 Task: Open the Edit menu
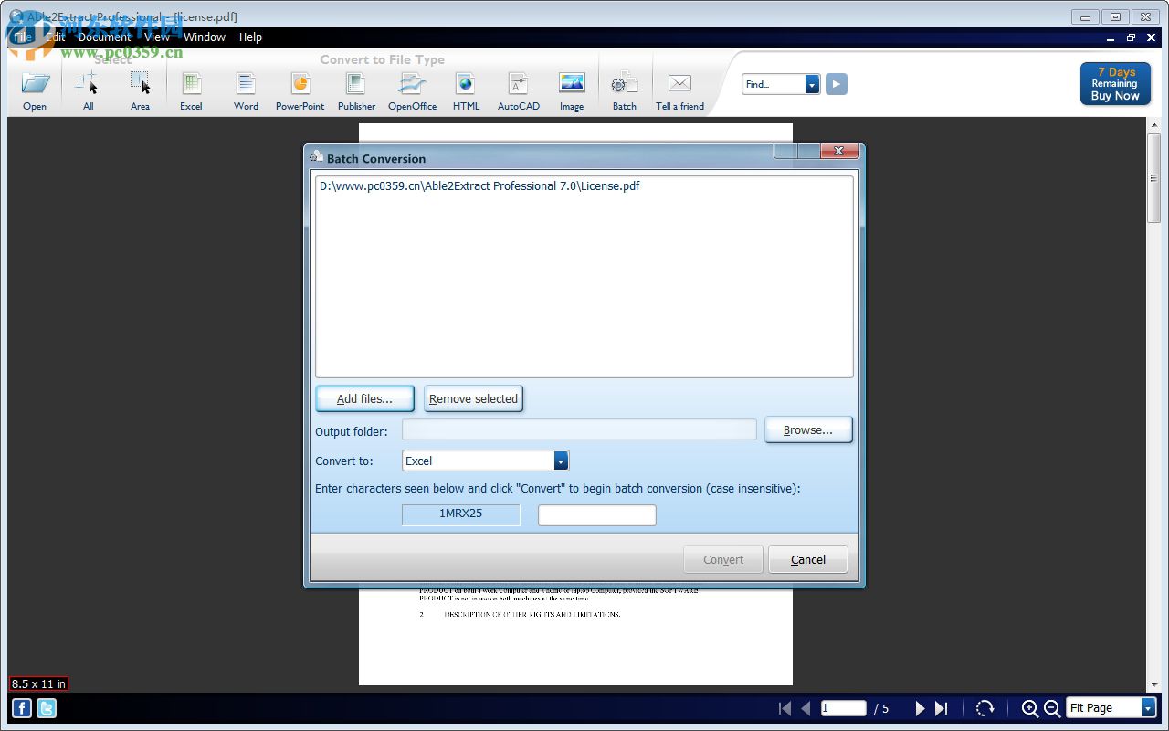point(56,37)
